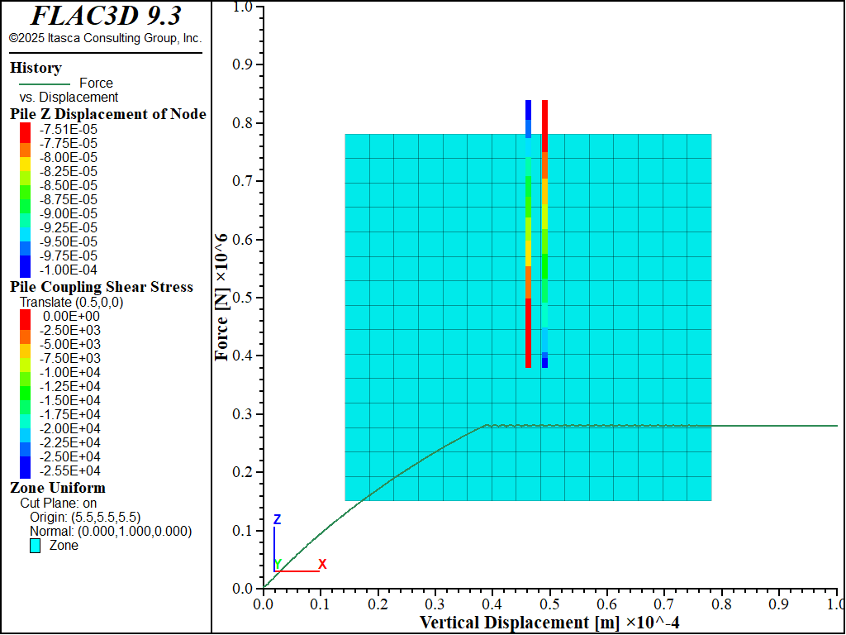Click the cyan Zone legend box

36,546
